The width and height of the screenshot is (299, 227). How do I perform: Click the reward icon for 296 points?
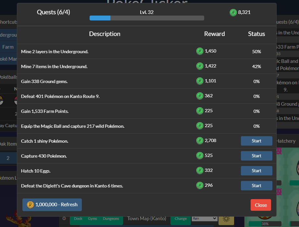point(200,185)
